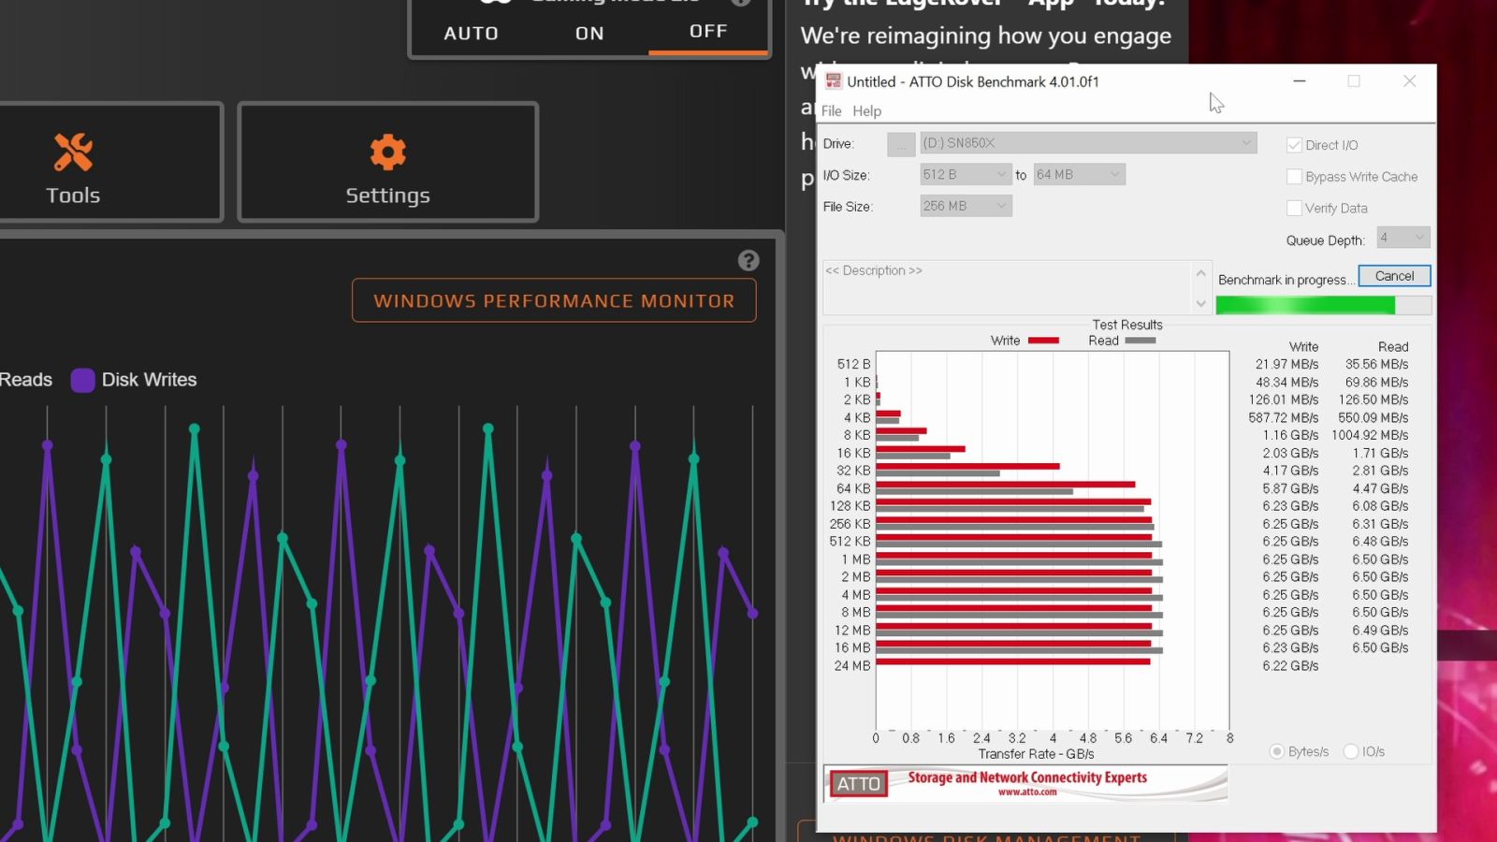Click the 4 KB write value 587.72 MB/s

(x=1284, y=418)
